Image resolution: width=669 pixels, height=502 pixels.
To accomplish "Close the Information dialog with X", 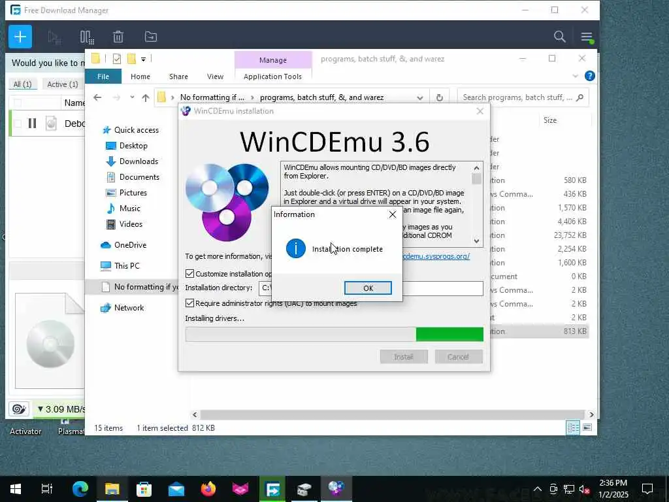I will click(393, 214).
